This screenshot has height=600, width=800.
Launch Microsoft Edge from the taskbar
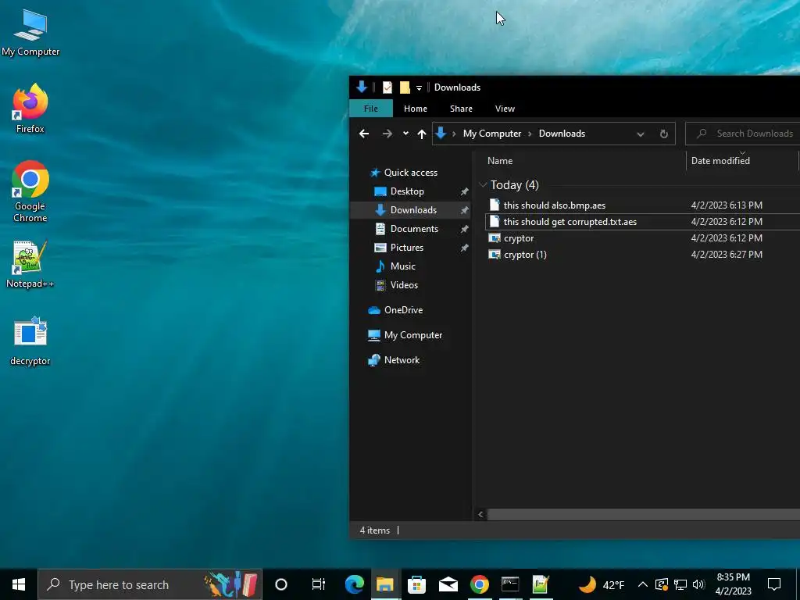point(354,584)
